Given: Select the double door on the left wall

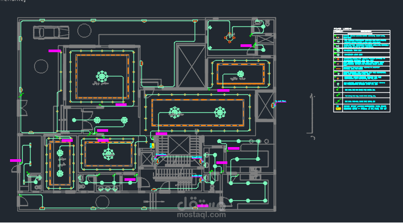Looking at the screenshot, I should [x=23, y=108].
